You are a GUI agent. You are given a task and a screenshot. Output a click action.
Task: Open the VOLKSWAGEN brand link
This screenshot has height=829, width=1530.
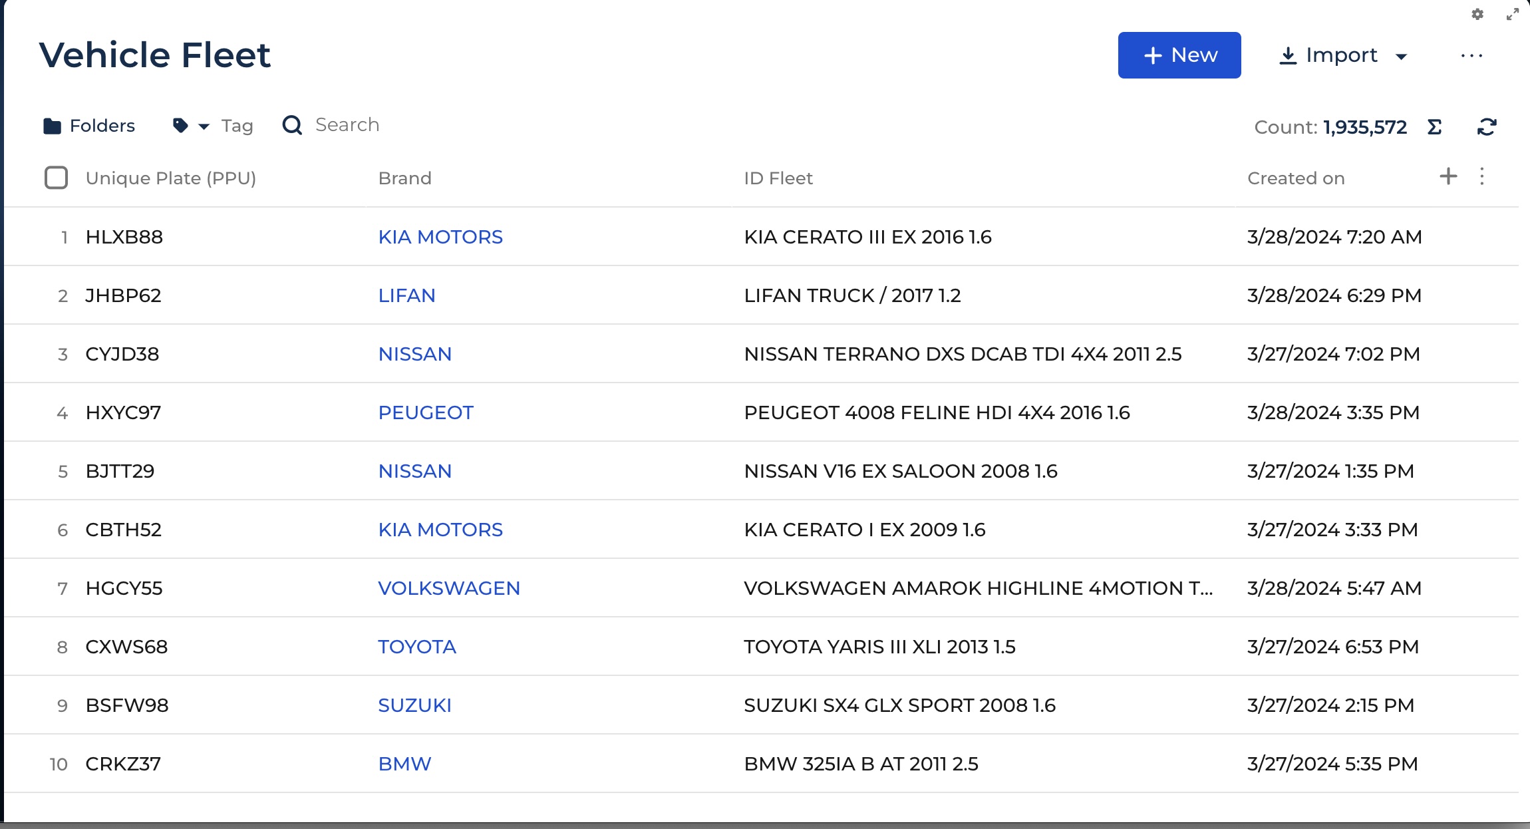(449, 588)
